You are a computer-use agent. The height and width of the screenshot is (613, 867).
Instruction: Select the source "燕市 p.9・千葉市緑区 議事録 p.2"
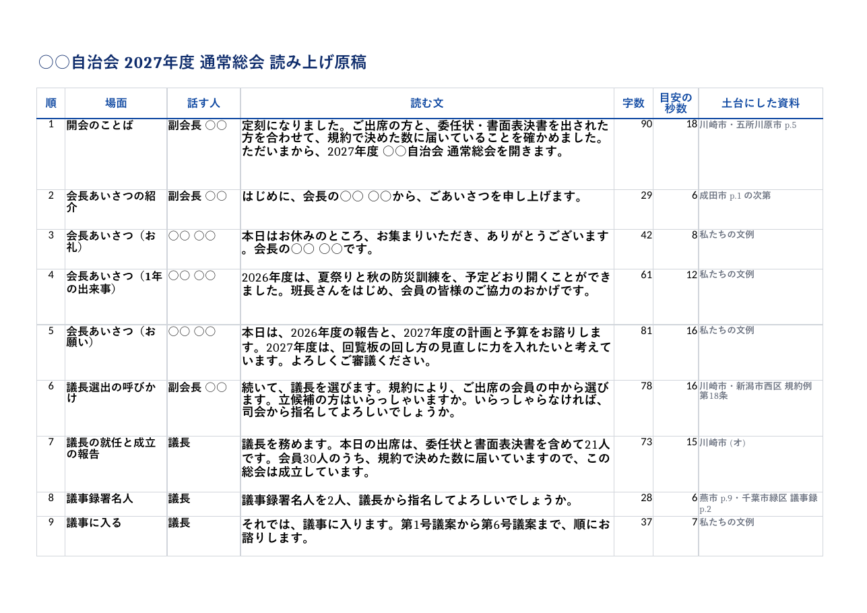click(x=759, y=503)
